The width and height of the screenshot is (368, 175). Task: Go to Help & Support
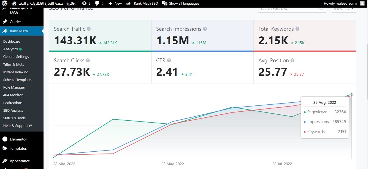pyautogui.click(x=16, y=126)
